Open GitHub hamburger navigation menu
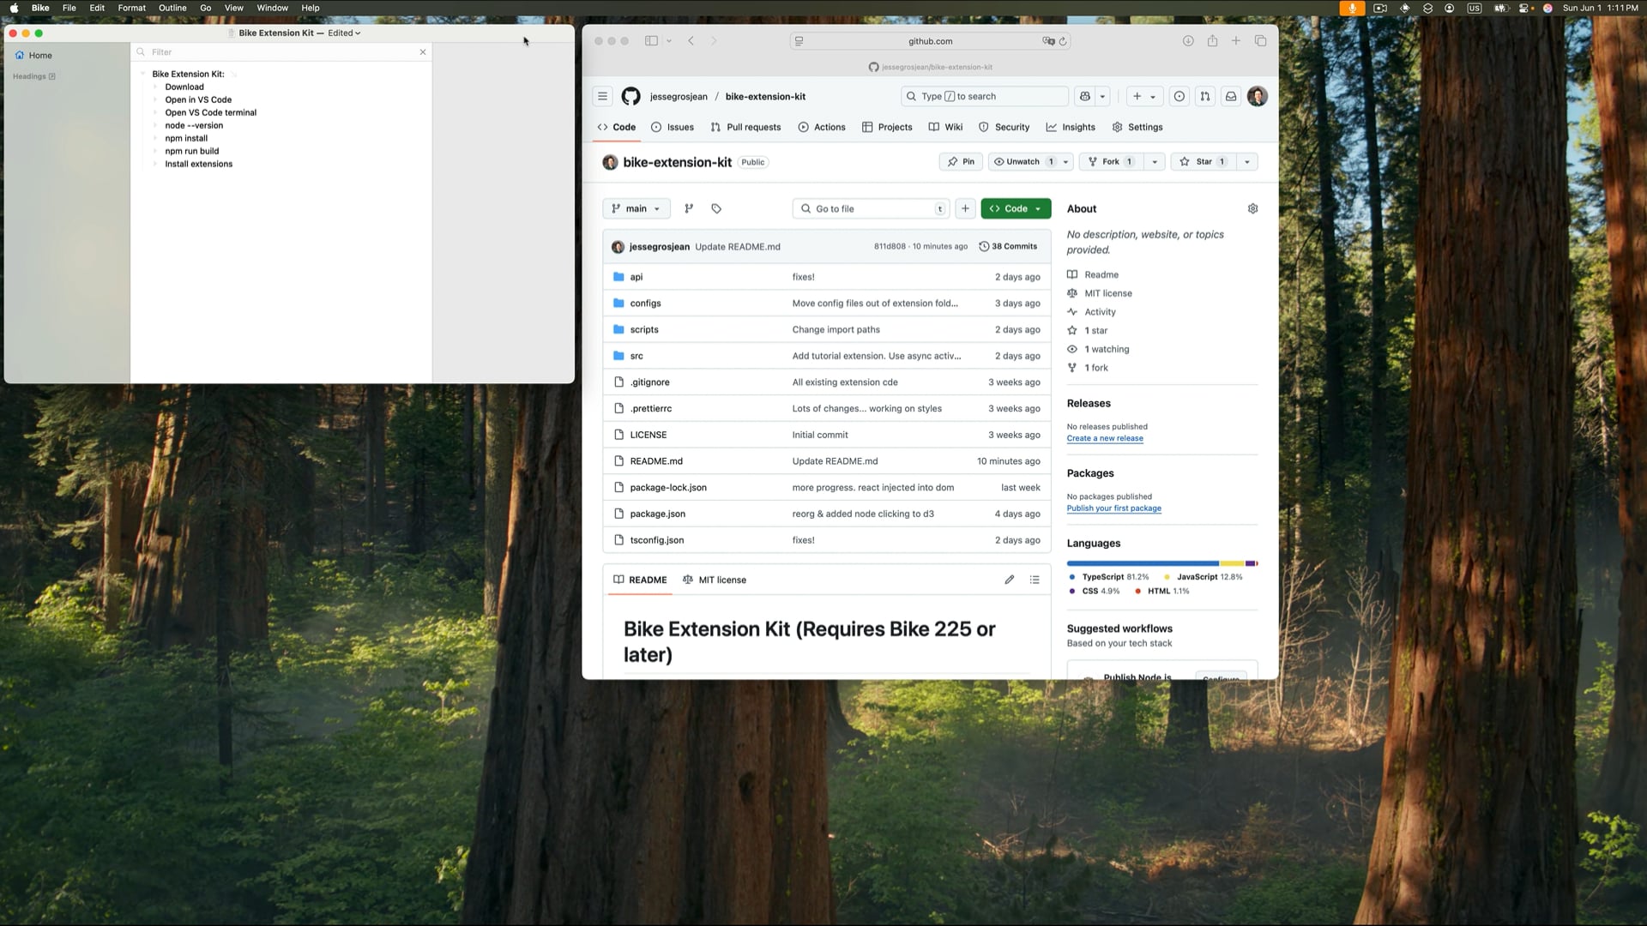This screenshot has width=1647, height=926. click(x=602, y=96)
